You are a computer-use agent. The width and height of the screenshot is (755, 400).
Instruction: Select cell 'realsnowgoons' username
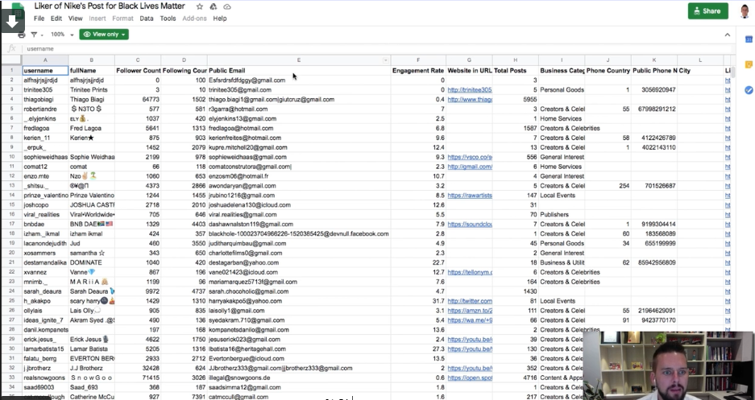[x=45, y=378]
